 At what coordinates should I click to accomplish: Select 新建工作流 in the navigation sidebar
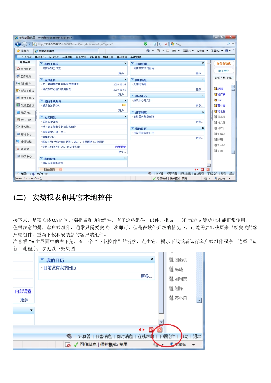tap(25, 91)
